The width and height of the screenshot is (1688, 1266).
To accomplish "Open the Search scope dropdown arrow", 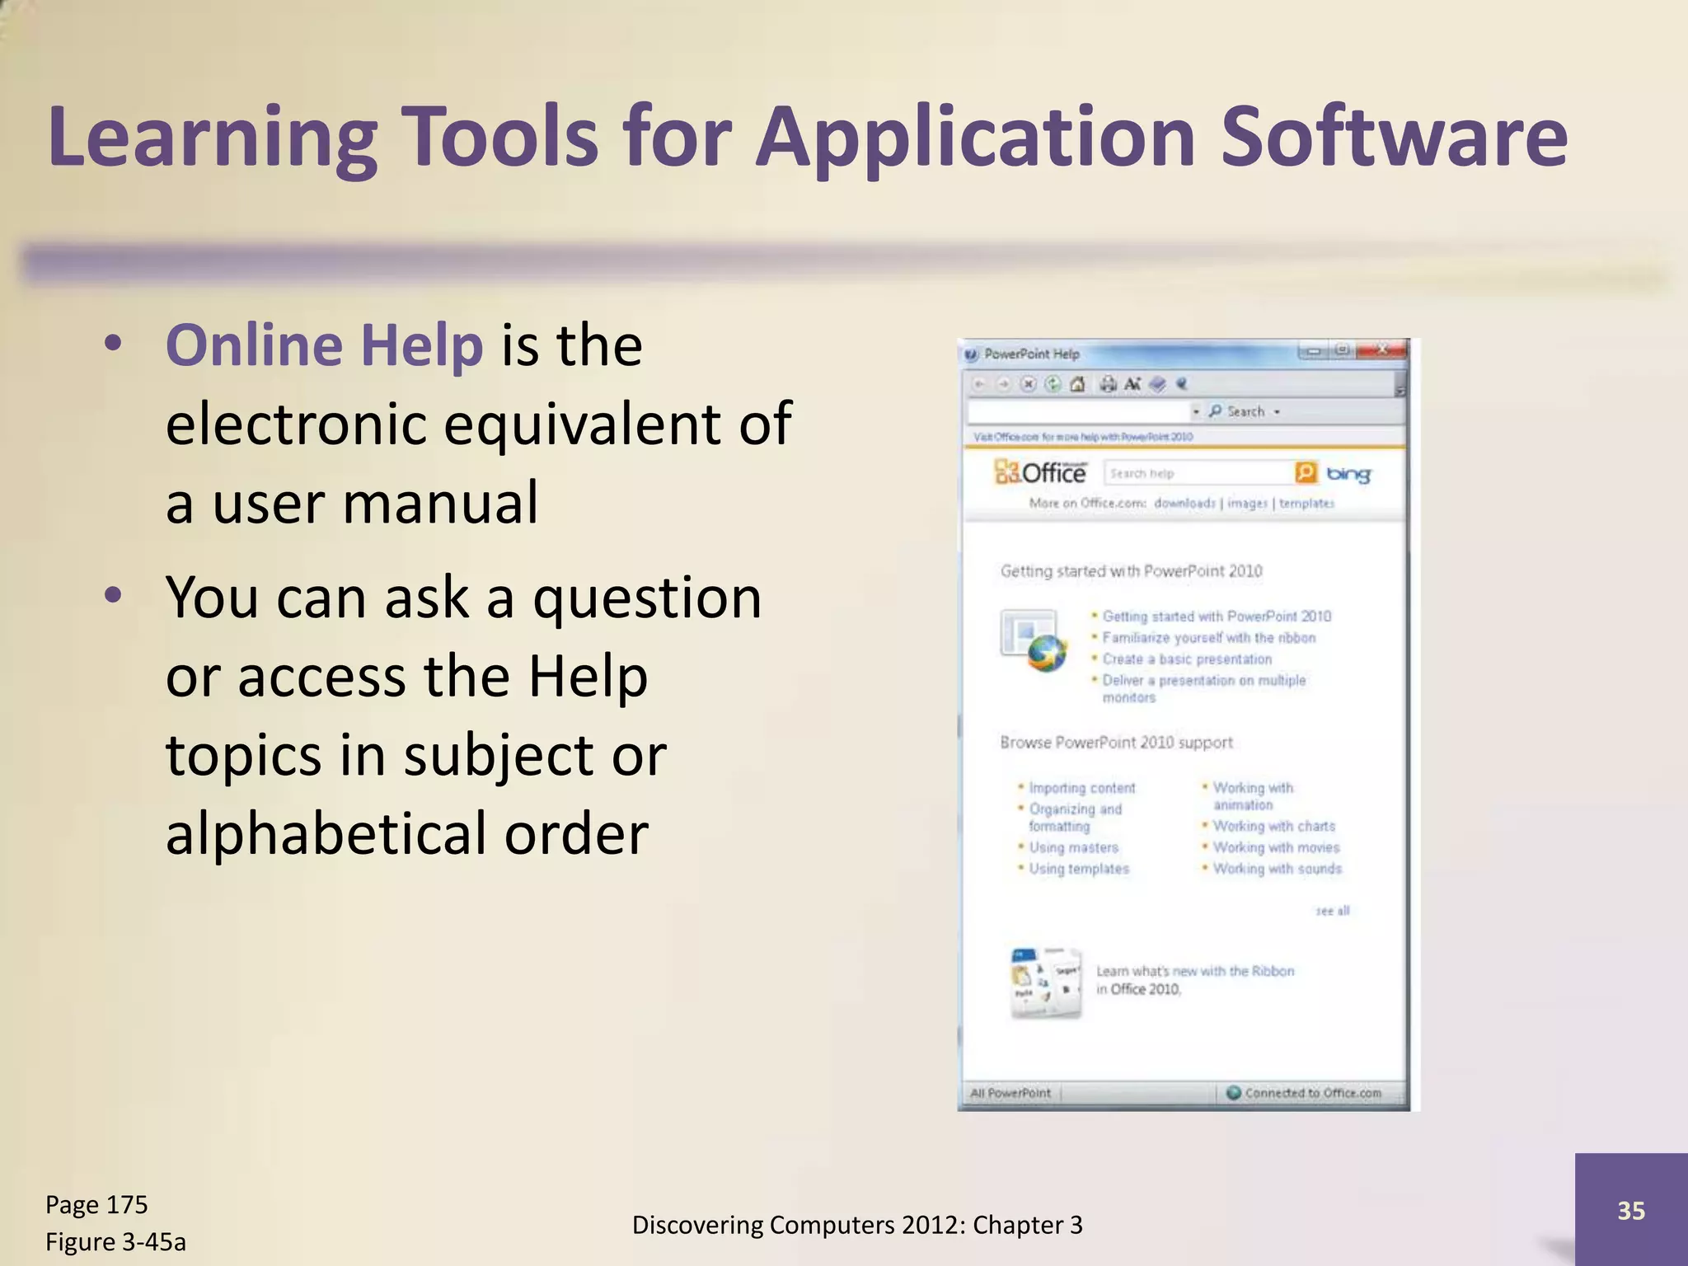I will (1277, 411).
